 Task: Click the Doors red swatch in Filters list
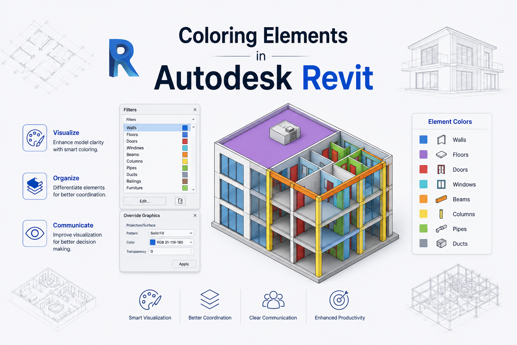(x=185, y=141)
